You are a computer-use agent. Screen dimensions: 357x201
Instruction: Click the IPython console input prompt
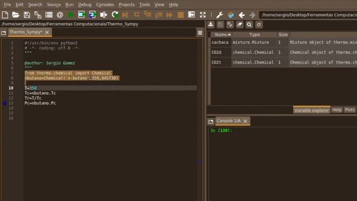pyautogui.click(x=221, y=131)
